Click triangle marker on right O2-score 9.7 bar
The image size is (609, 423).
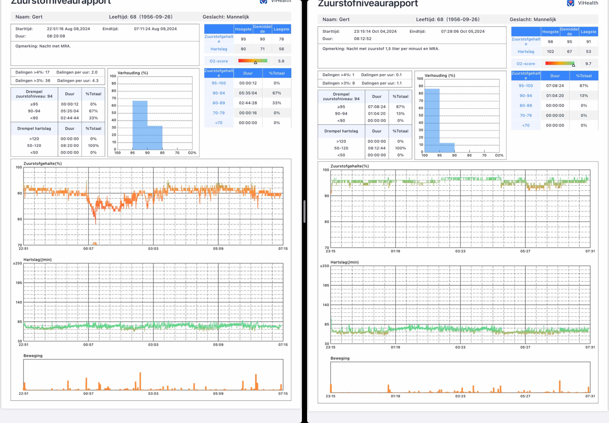point(573,65)
